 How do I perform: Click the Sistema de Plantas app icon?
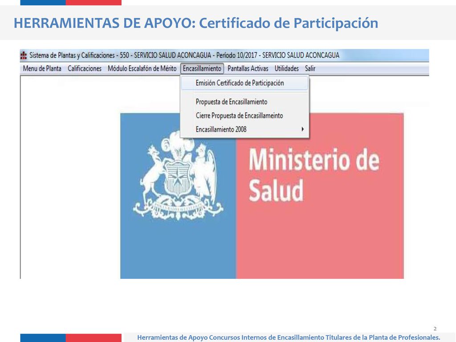click(x=24, y=55)
